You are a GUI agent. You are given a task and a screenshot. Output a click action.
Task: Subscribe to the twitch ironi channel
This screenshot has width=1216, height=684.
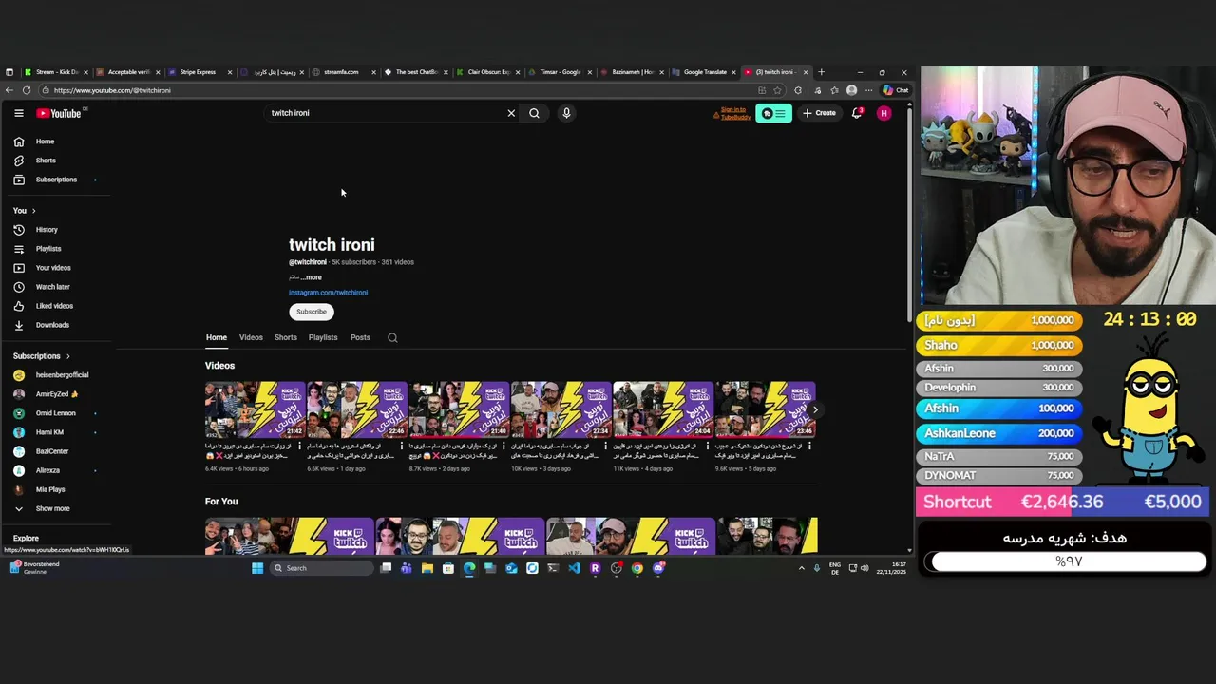pos(312,312)
